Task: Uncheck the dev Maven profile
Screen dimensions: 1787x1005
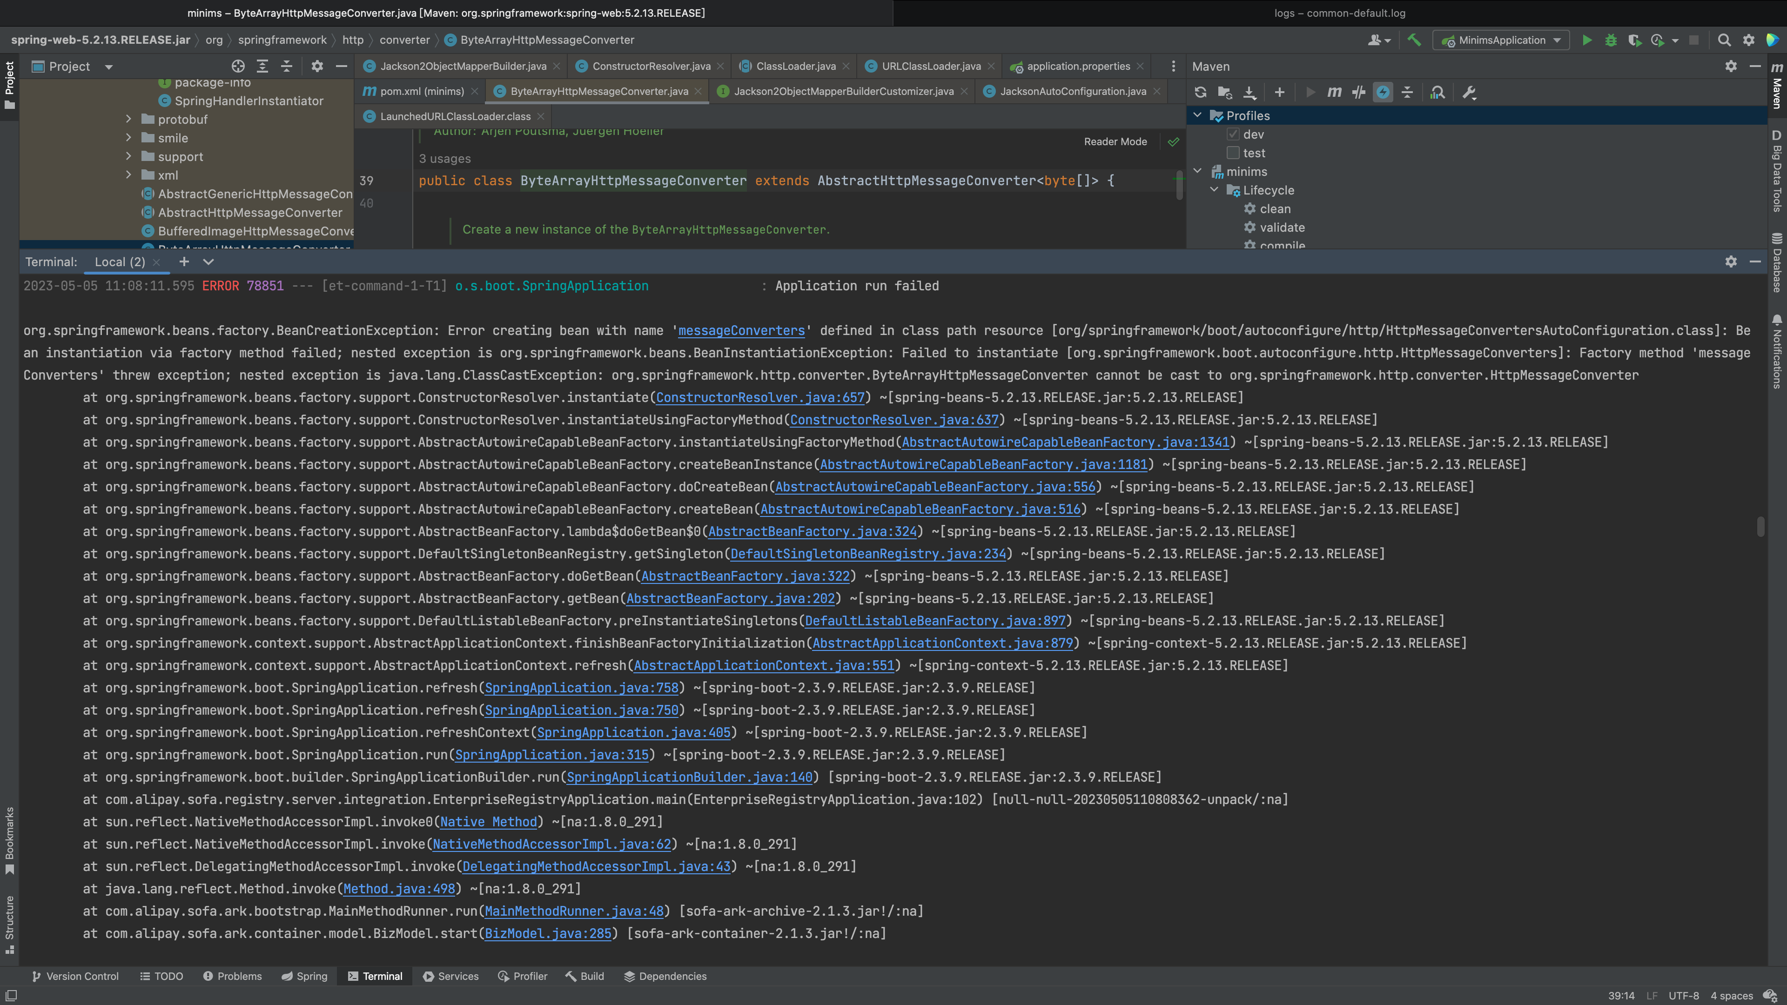Action: (1233, 134)
